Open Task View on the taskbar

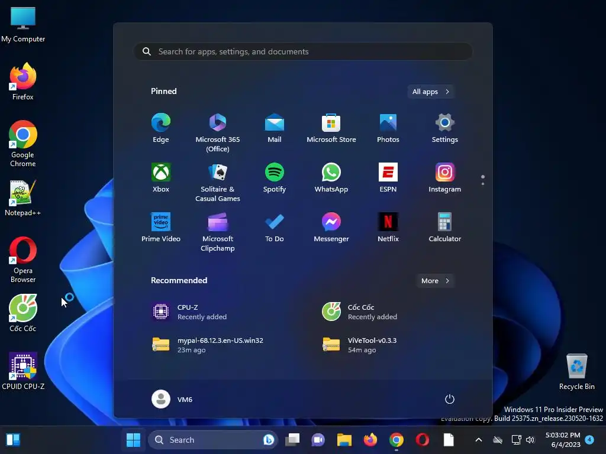(x=292, y=440)
